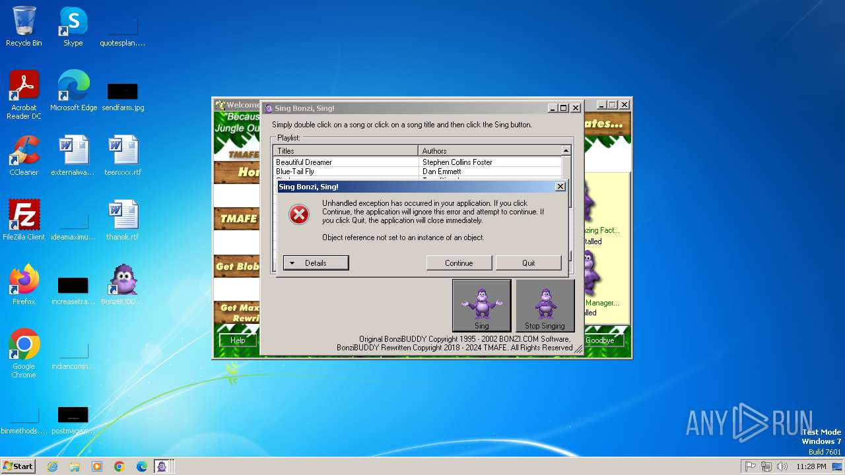Launch Acrobat Reader DC shortcut
Viewport: 845px width, 475px height.
[x=24, y=94]
